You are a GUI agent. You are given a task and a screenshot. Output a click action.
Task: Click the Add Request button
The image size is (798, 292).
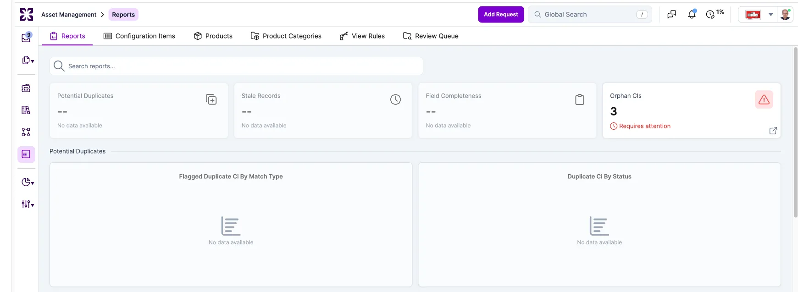coord(501,14)
